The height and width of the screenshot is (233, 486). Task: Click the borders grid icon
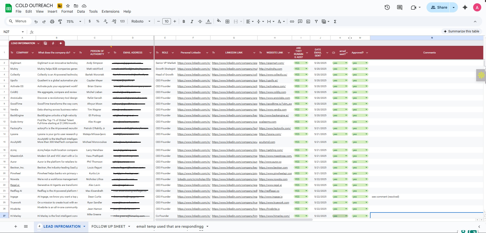click(x=227, y=22)
